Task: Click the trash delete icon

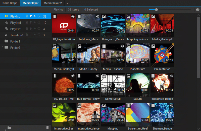Action: pyautogui.click(x=47, y=128)
